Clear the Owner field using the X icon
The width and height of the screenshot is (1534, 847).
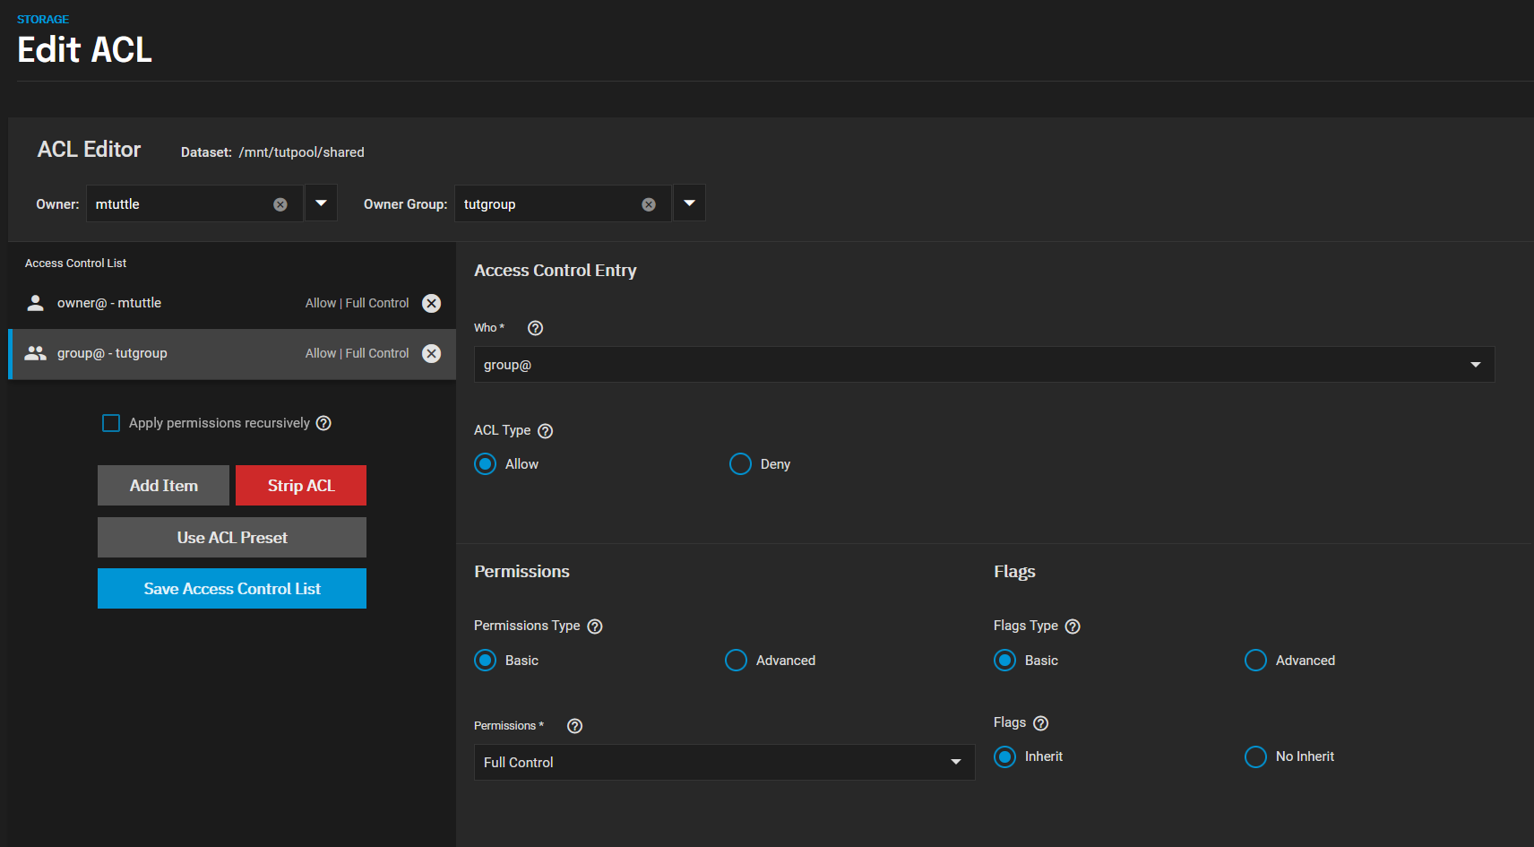click(280, 203)
